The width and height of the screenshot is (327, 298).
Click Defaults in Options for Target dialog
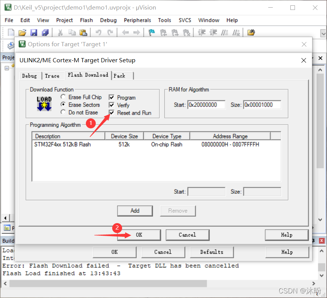point(212,252)
